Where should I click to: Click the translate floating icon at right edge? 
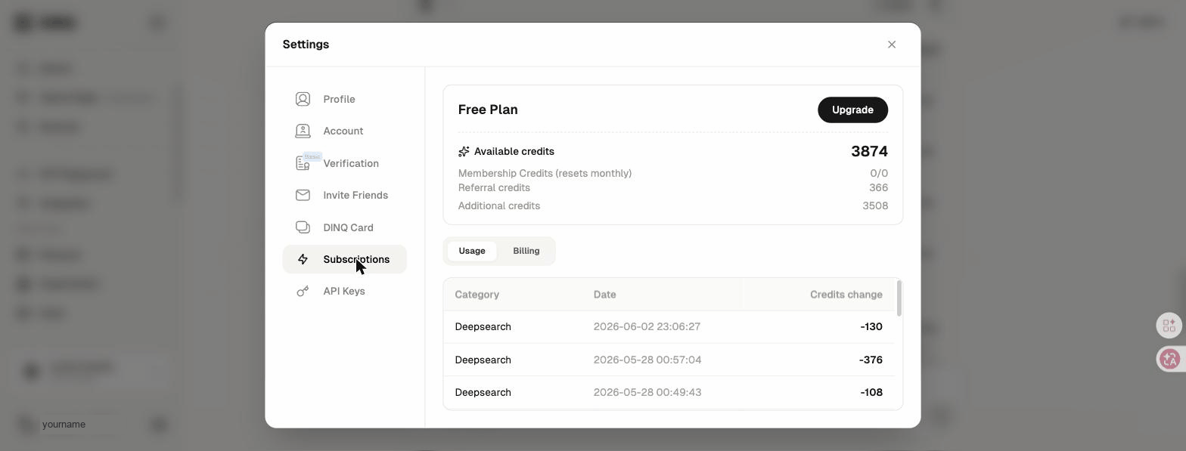1169,359
